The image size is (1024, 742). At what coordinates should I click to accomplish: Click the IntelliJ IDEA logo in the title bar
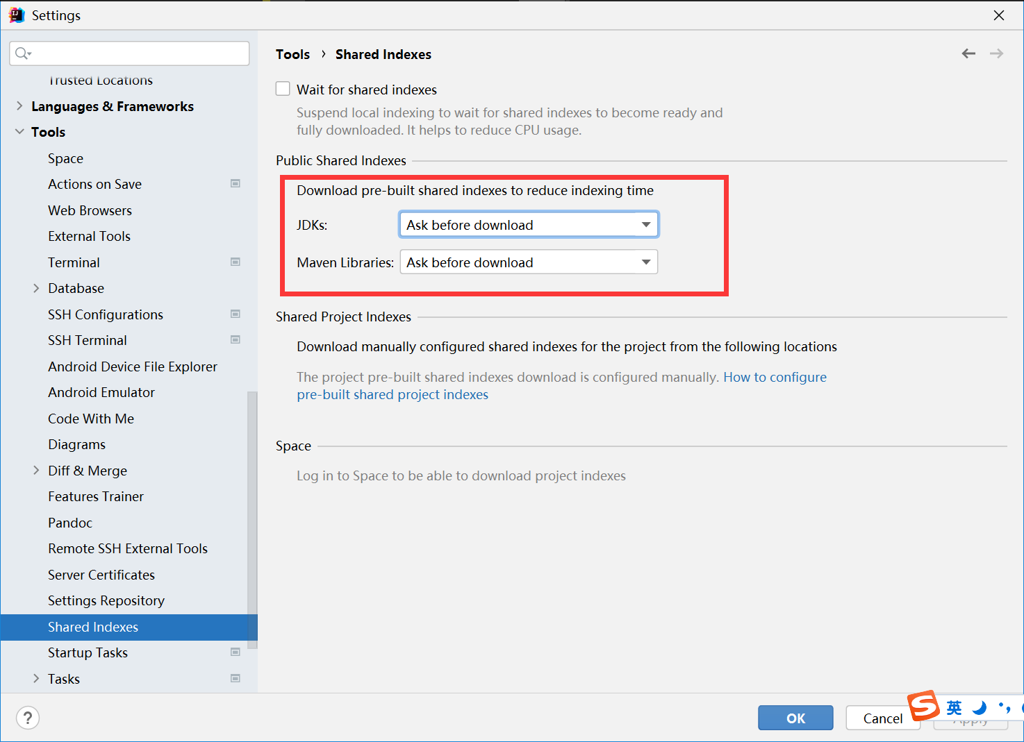15,15
